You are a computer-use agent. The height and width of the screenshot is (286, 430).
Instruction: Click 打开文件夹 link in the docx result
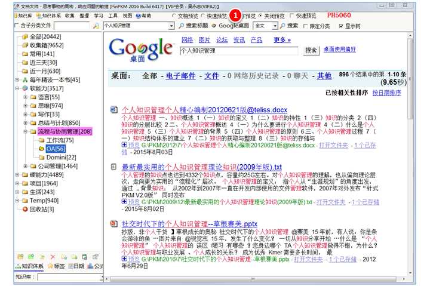[x=333, y=145]
